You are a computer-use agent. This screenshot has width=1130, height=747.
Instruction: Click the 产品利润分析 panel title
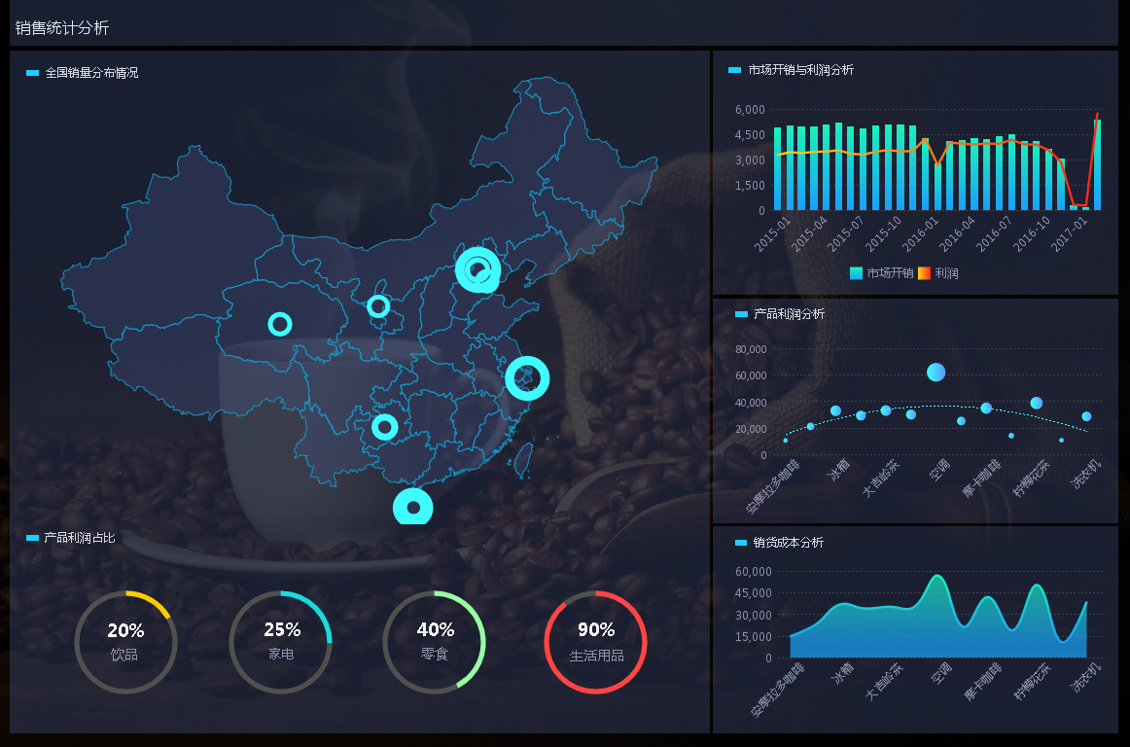click(788, 314)
